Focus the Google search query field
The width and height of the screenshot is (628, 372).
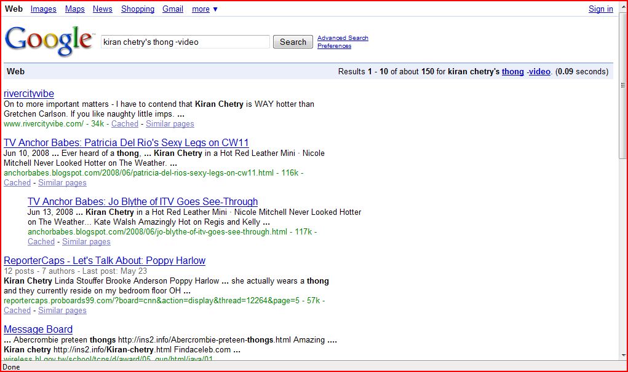(185, 42)
